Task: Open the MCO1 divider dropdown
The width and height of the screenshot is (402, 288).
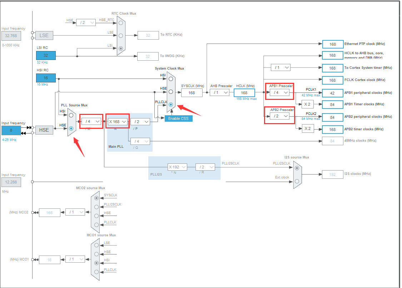Action: [75, 259]
